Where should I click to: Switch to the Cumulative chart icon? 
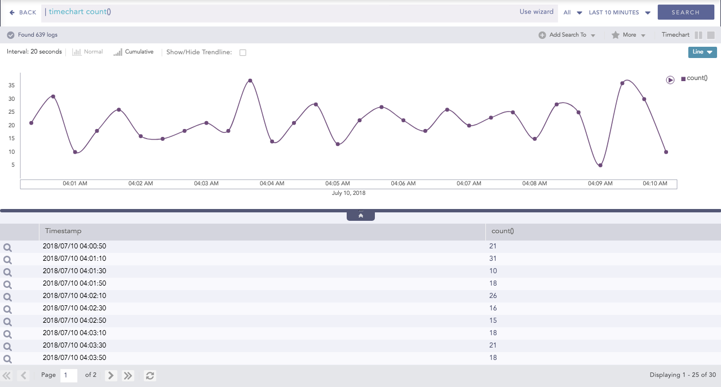117,52
